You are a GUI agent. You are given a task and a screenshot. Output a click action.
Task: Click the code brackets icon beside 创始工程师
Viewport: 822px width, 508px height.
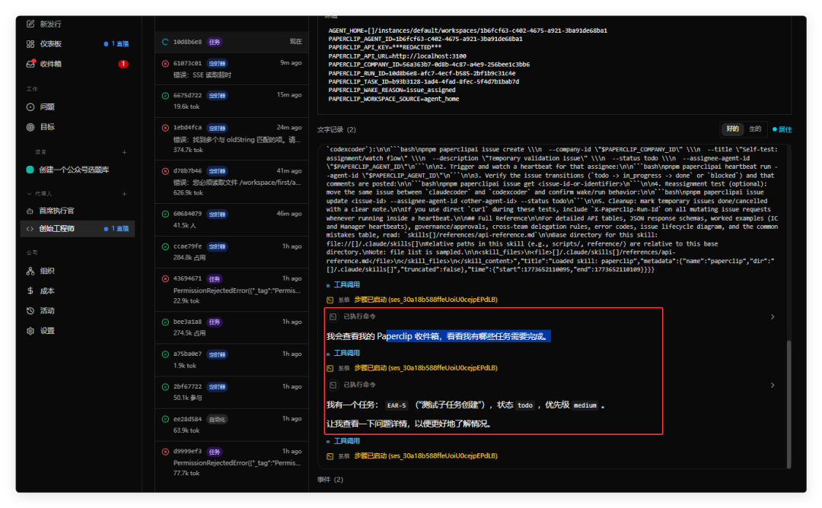(30, 229)
